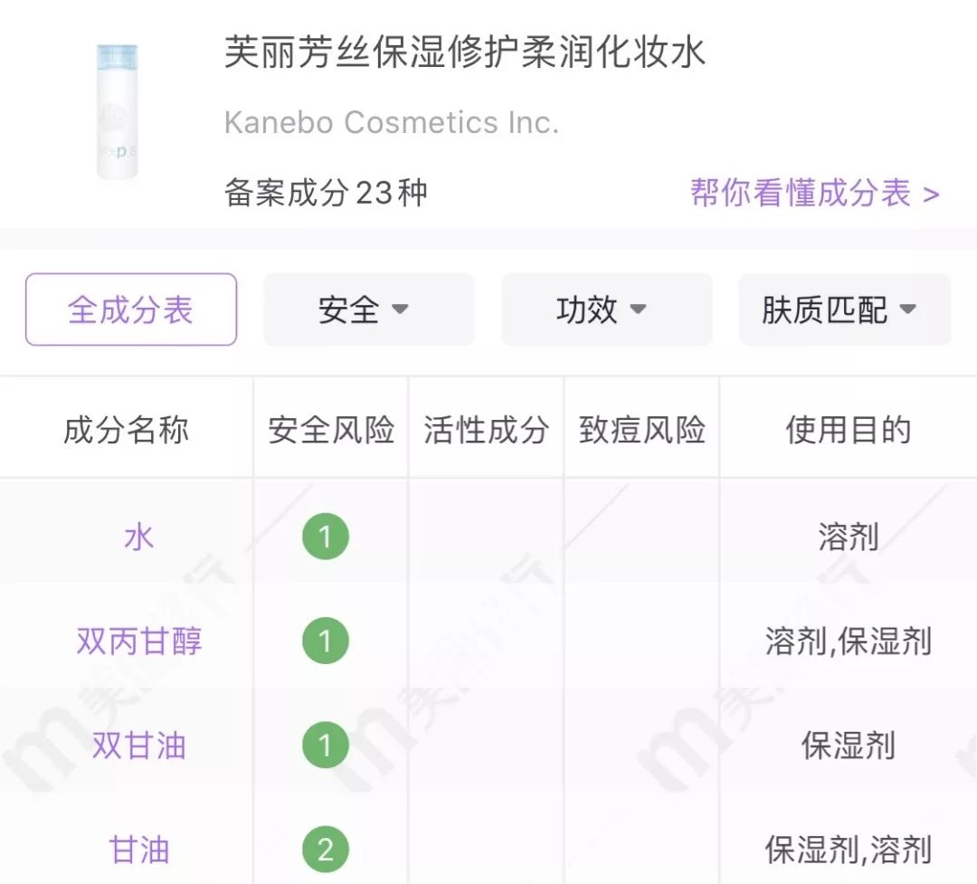Click 甘油's safety rating badge showing 2

[x=326, y=851]
